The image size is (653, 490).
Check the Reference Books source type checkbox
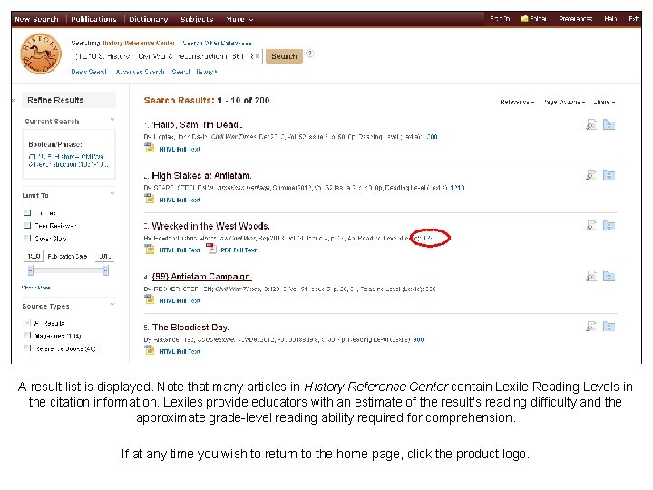tap(28, 348)
